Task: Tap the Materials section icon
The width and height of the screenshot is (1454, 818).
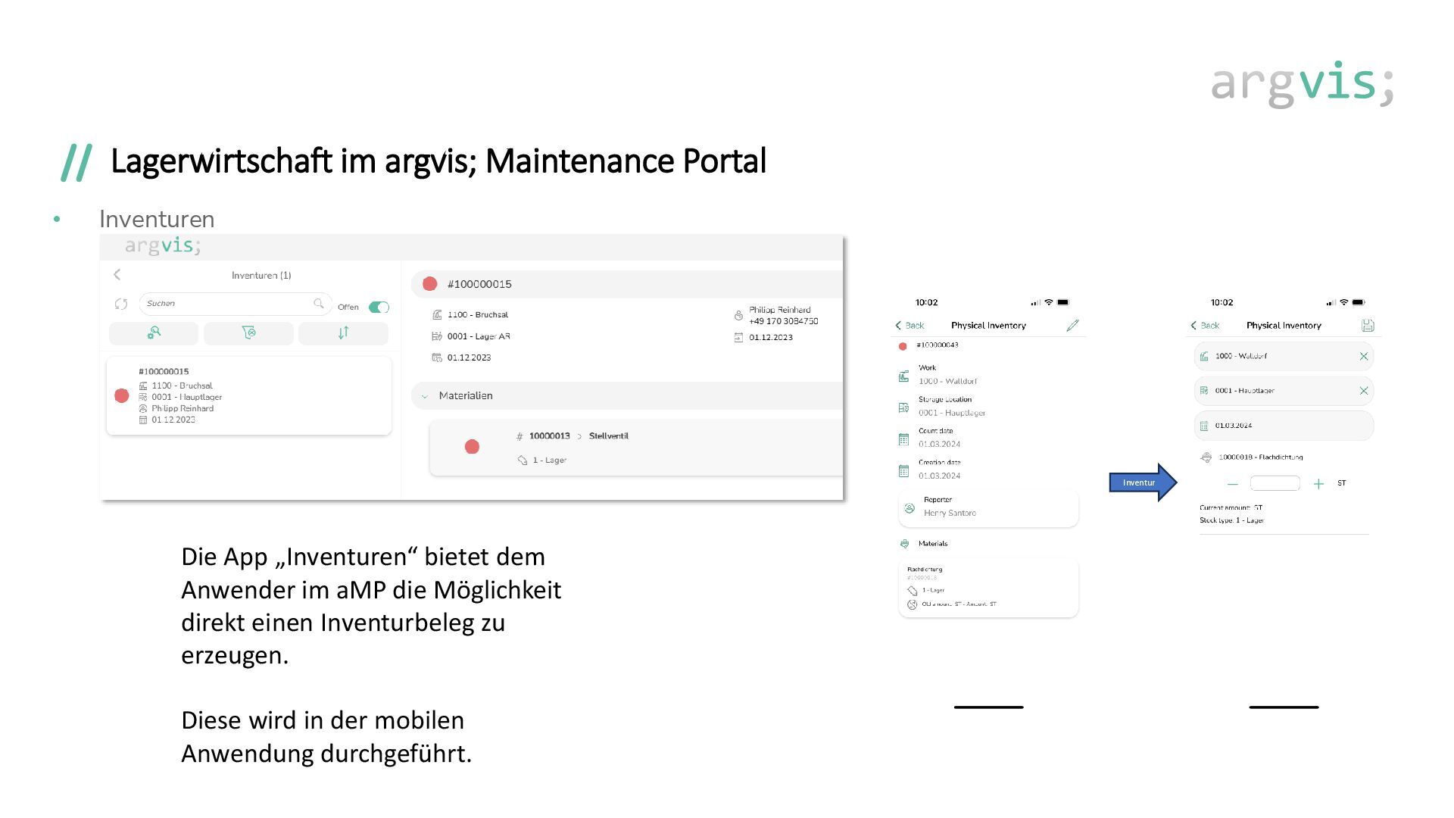Action: pos(904,544)
